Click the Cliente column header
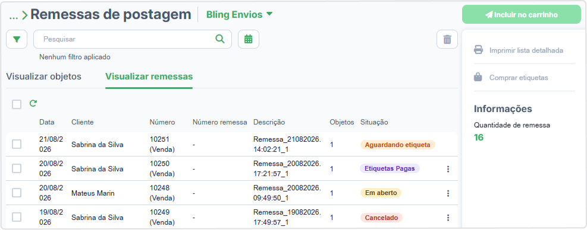The width and height of the screenshot is (587, 230). tap(82, 122)
